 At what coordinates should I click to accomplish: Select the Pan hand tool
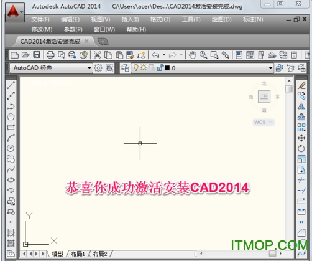click(193, 55)
